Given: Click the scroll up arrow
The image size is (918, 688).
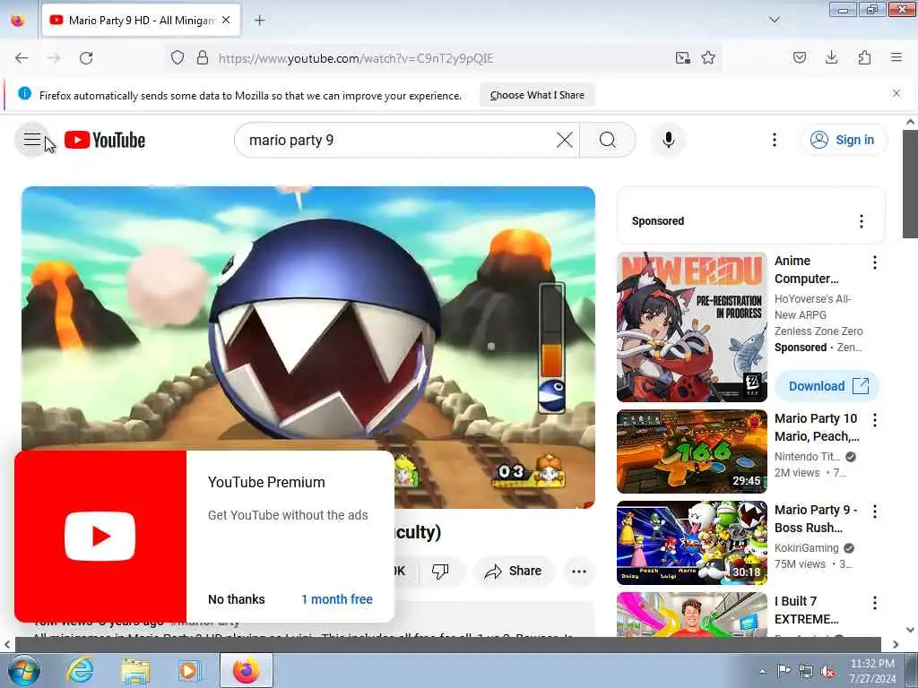Looking at the screenshot, I should pyautogui.click(x=910, y=122).
